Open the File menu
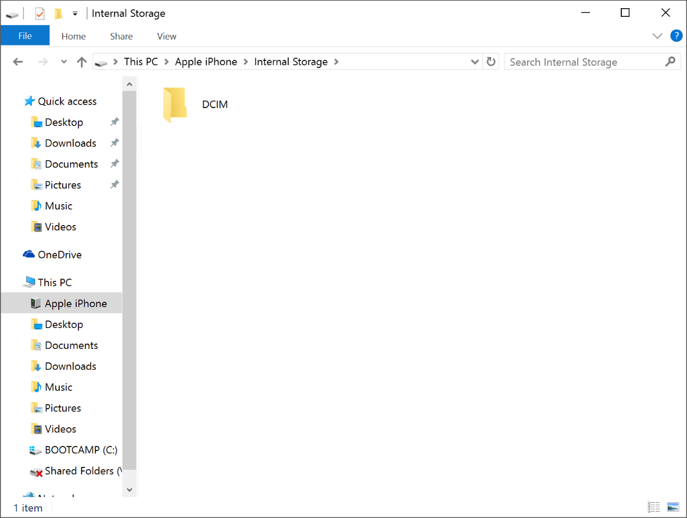 click(25, 36)
